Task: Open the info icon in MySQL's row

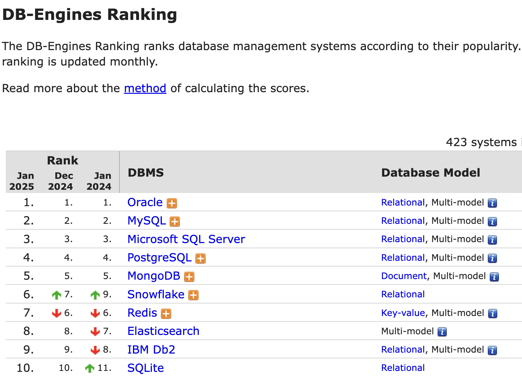Action: (x=492, y=222)
